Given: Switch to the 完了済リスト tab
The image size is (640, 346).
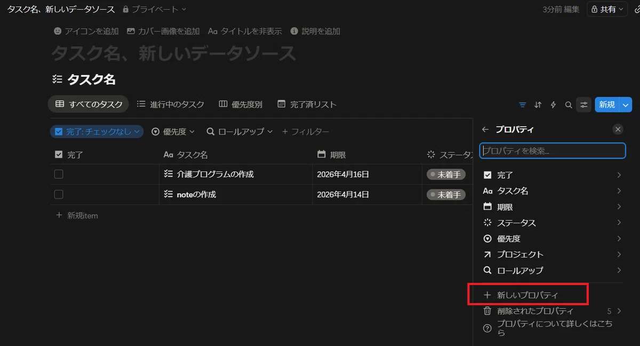Looking at the screenshot, I should pyautogui.click(x=307, y=104).
